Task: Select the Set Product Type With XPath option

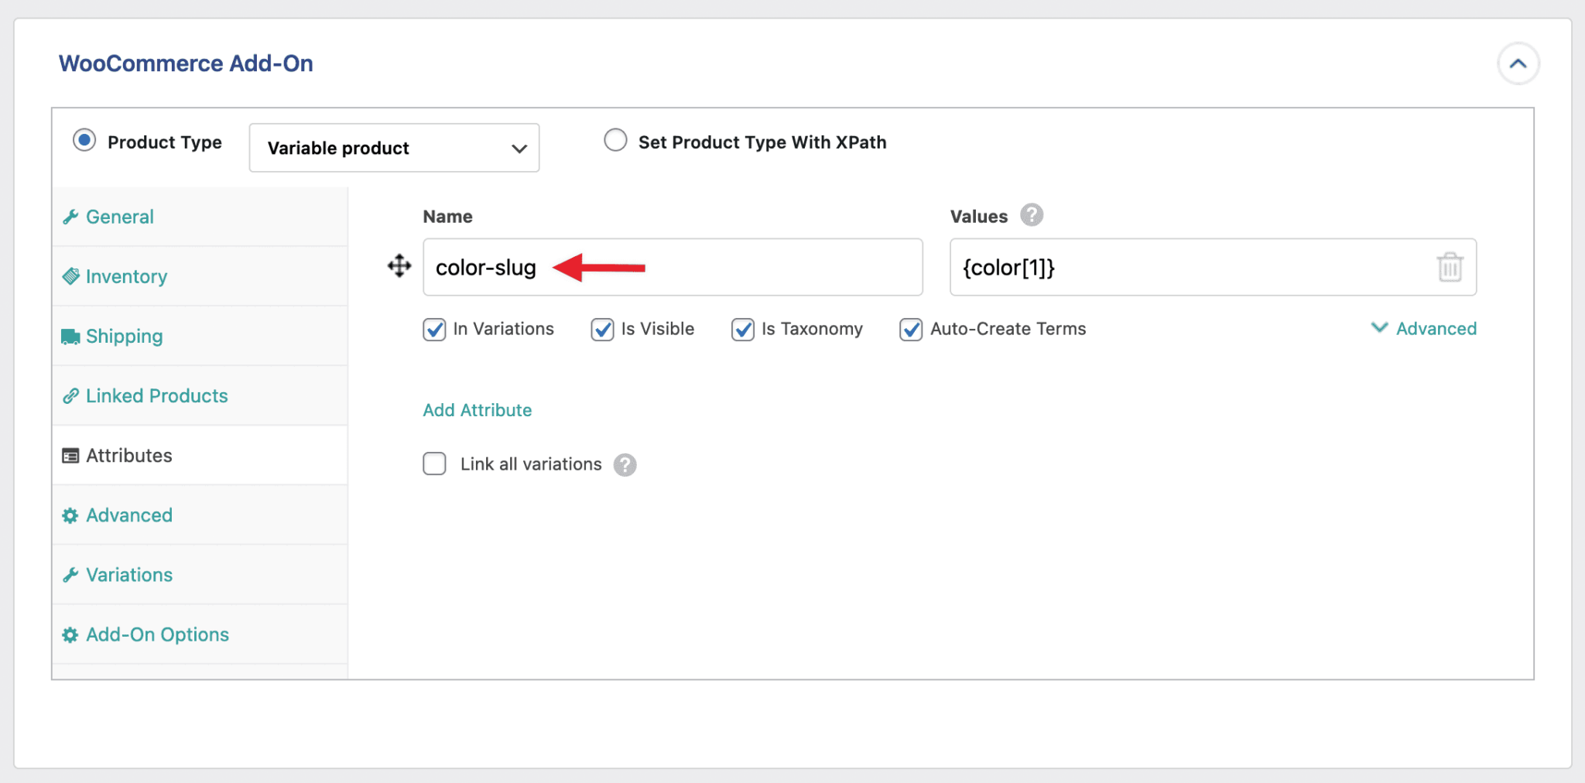Action: tap(615, 140)
